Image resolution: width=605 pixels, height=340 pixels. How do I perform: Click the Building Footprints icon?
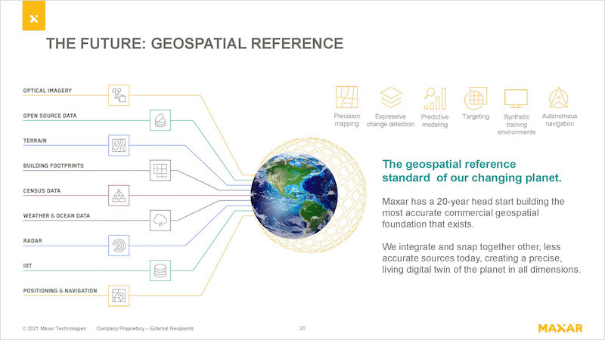(x=160, y=171)
